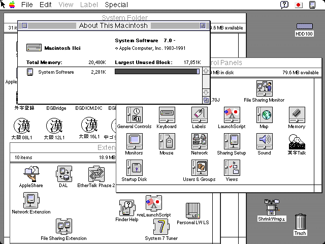Image resolution: width=325 pixels, height=244 pixels.
Task: Click the About This Macintosh size box
Action: pyautogui.click(x=206, y=100)
